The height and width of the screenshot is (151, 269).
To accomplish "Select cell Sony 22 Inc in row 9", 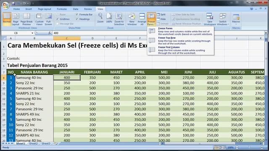I will (x=34, y=83).
